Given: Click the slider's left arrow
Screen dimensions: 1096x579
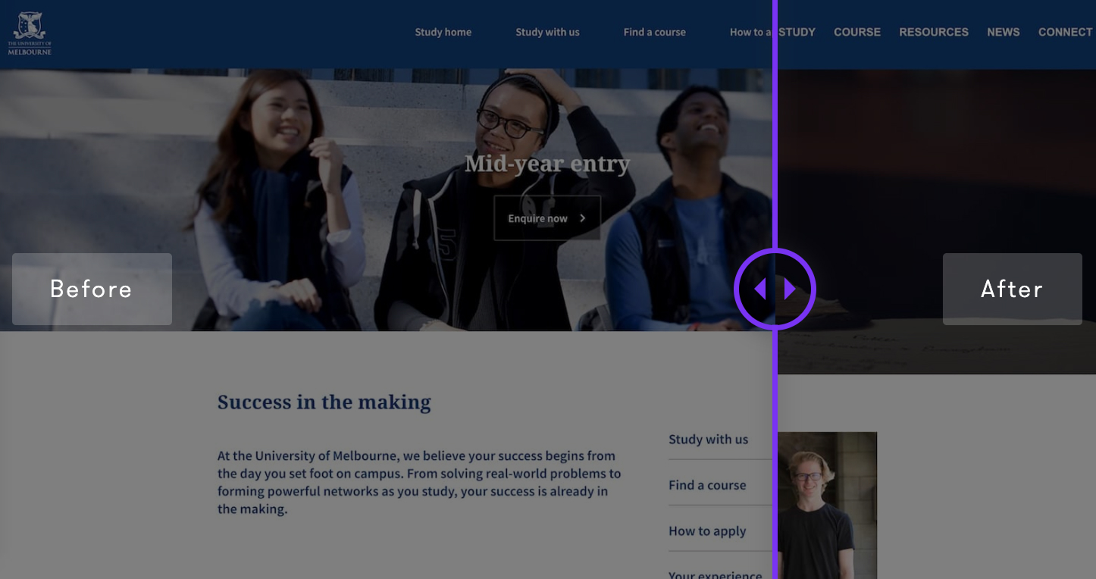Looking at the screenshot, I should click(759, 289).
